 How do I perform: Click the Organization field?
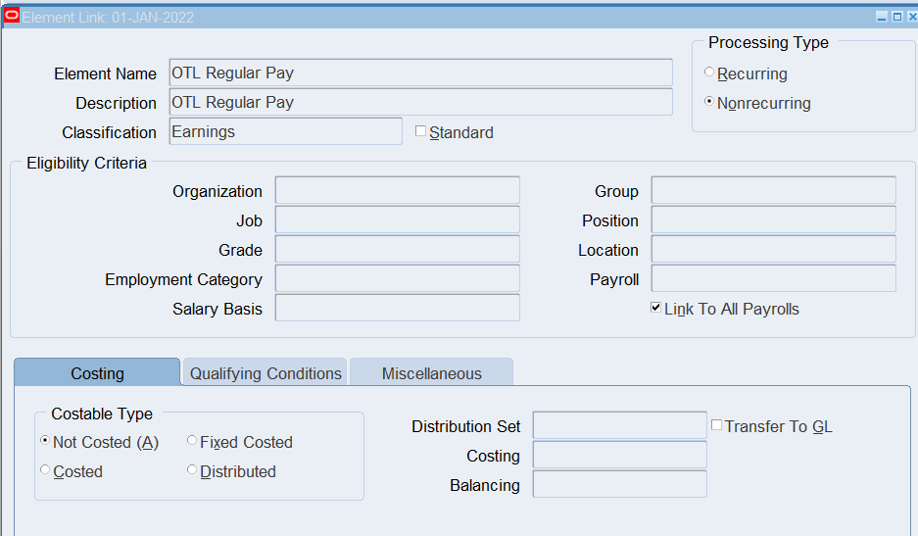click(x=397, y=190)
